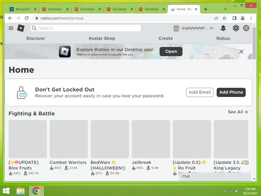Image resolution: width=261 pixels, height=196 pixels.
Task: Toggle Chrome side panel
Action: point(234,18)
